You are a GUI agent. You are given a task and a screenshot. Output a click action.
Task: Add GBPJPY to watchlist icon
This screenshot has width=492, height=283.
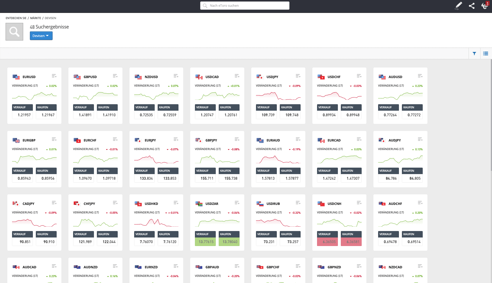pyautogui.click(x=237, y=139)
